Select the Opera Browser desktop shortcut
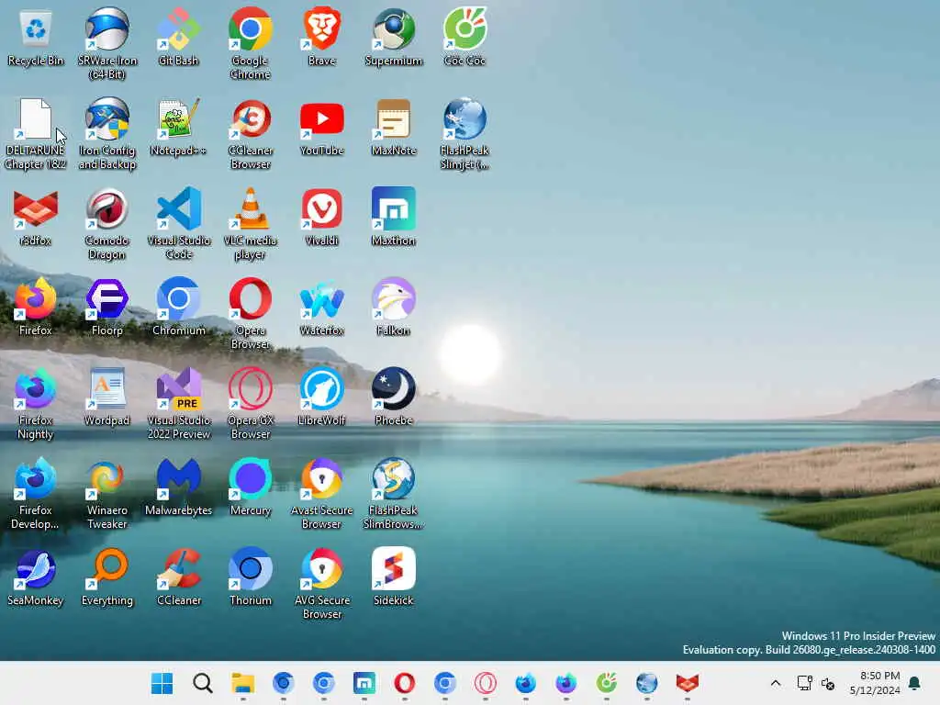 251,314
